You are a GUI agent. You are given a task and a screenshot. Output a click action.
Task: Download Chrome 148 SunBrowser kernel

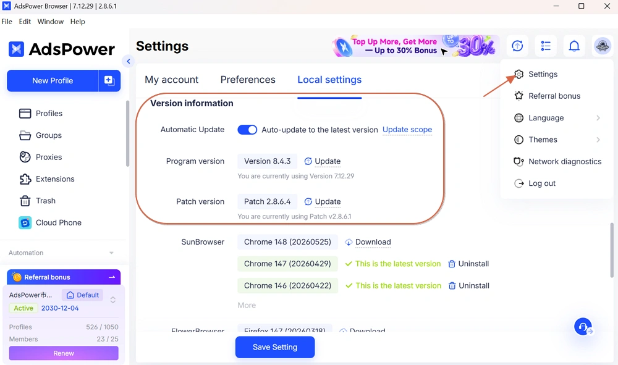[x=368, y=241]
